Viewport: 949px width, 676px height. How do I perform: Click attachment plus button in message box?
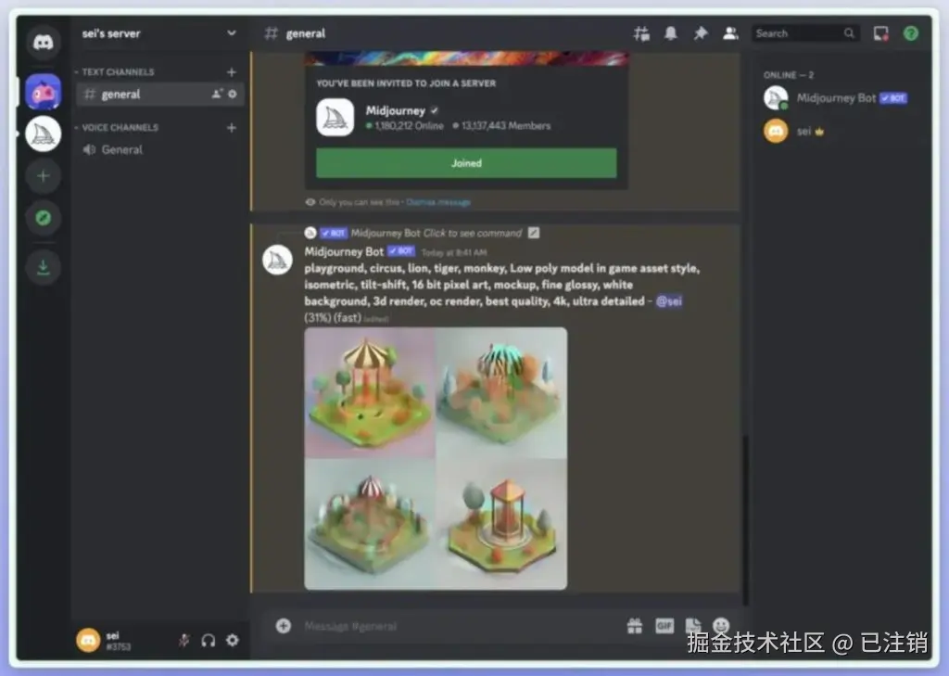(x=284, y=626)
